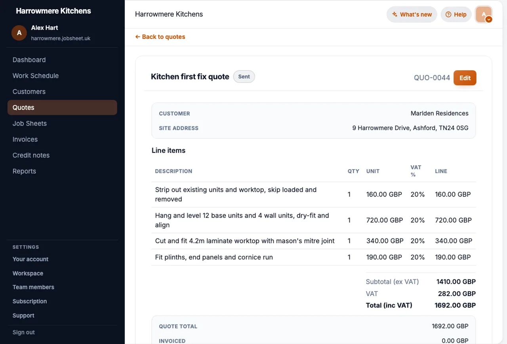Image resolution: width=507 pixels, height=344 pixels.
Task: Click Total (inc VAT) 1692.00 GBP
Action: click(455, 306)
